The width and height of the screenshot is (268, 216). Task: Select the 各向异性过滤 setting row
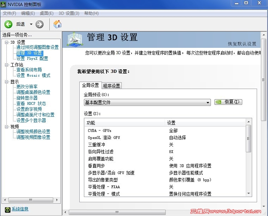[165, 152]
